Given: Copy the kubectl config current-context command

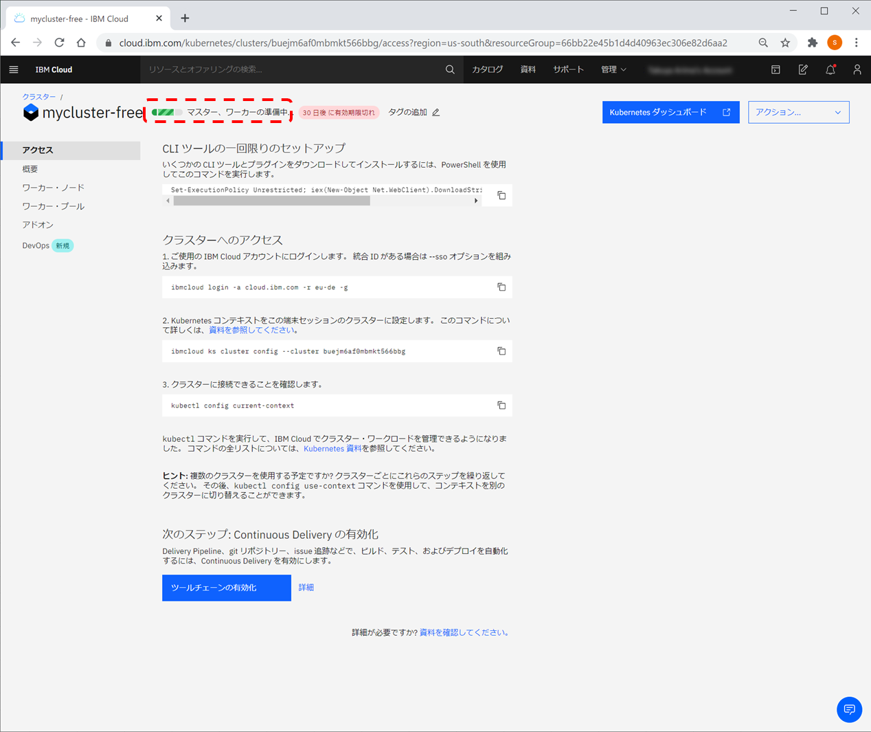Looking at the screenshot, I should click(x=501, y=406).
